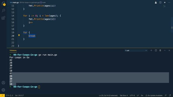The height and width of the screenshot is (97, 173).
Task: Click Go 1.16.3 version in status bar
Action: point(19,95)
